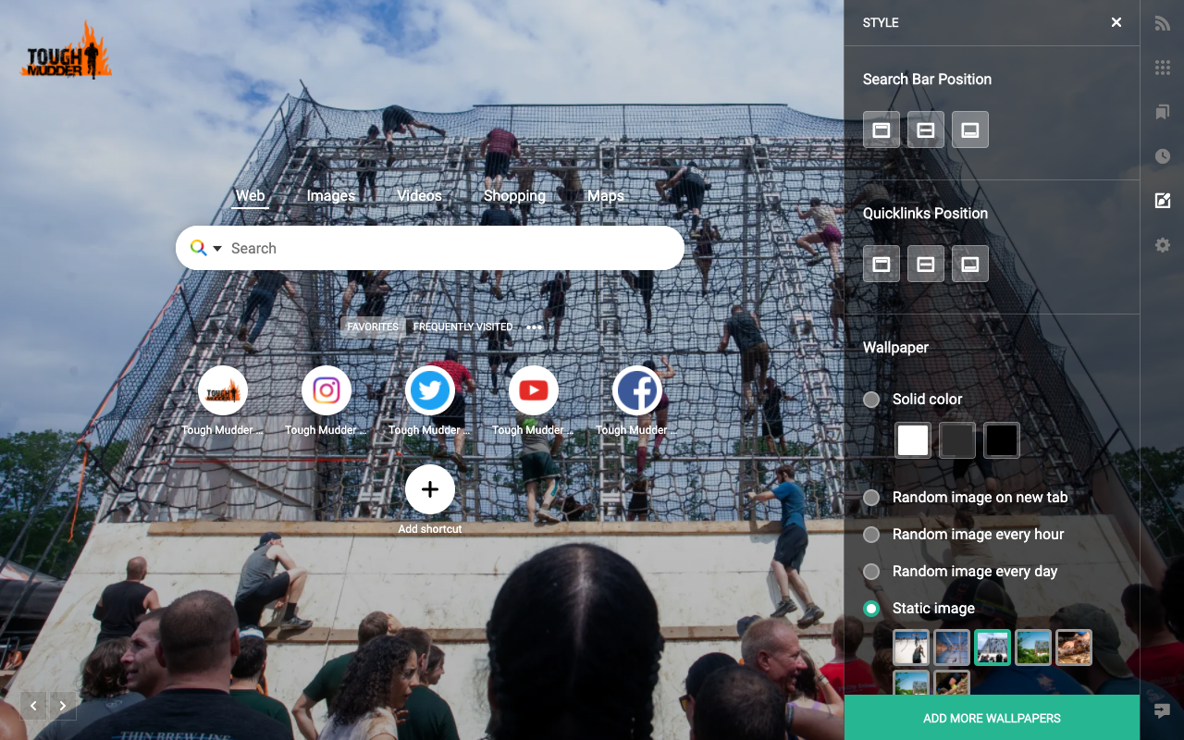1184x740 pixels.
Task: Select the Solid color wallpaper option
Action: pyautogui.click(x=871, y=400)
